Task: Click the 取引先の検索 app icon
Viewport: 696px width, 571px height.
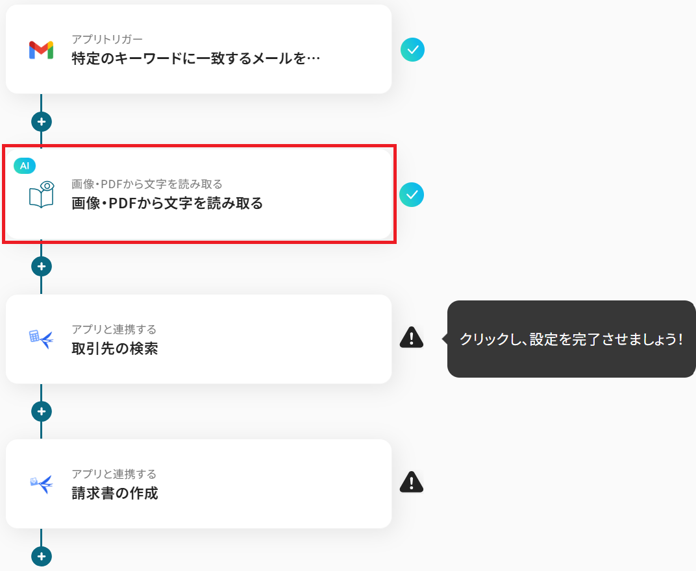Action: 41,339
